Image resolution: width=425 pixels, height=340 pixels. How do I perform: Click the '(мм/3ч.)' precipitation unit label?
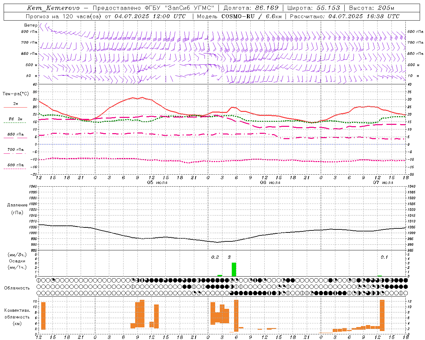click(17, 255)
